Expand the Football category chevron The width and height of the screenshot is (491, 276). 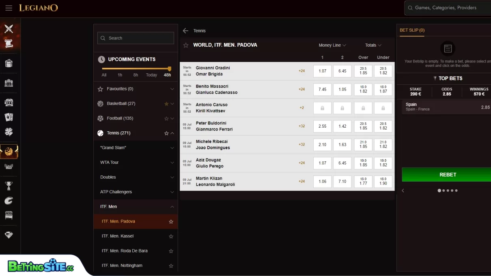(x=172, y=118)
